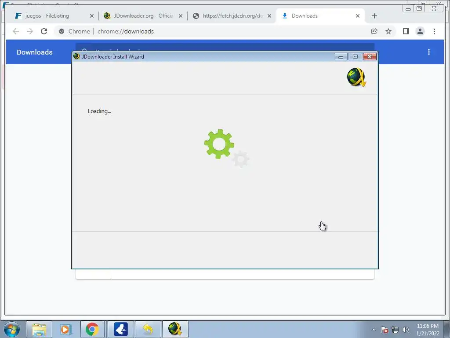450x338 pixels.
Task: Reload the downloads page
Action: (44, 31)
